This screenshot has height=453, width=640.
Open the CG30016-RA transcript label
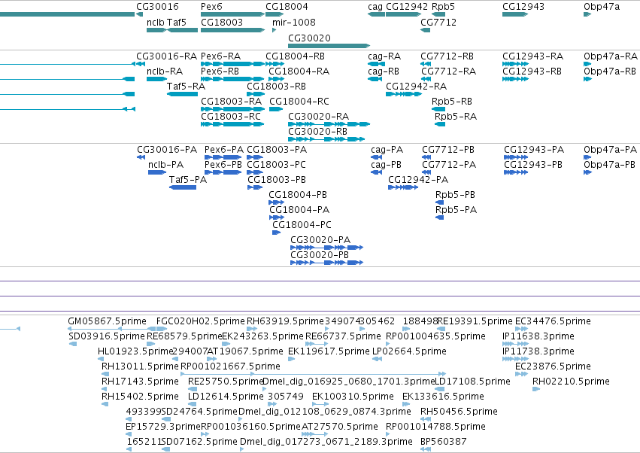166,56
